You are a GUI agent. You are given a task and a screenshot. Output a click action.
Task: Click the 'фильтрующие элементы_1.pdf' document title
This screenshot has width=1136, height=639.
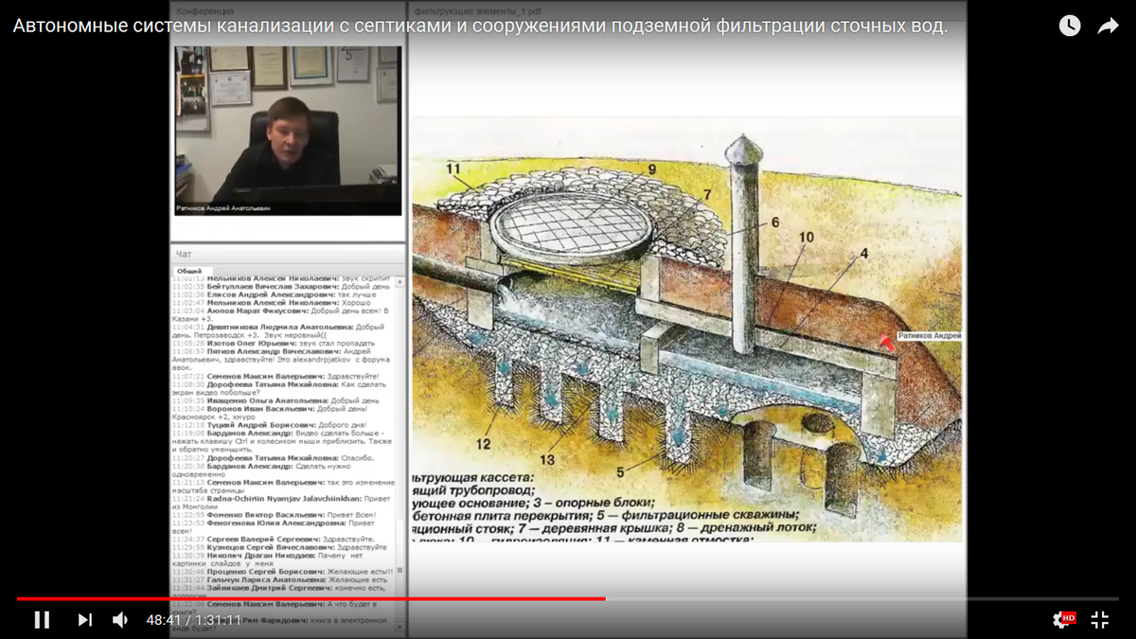(478, 10)
